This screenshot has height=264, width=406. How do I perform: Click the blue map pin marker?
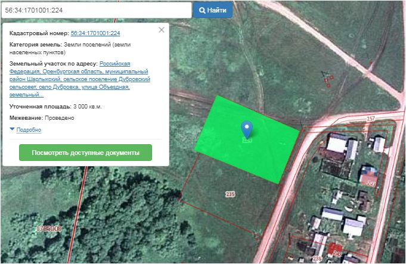tap(246, 128)
